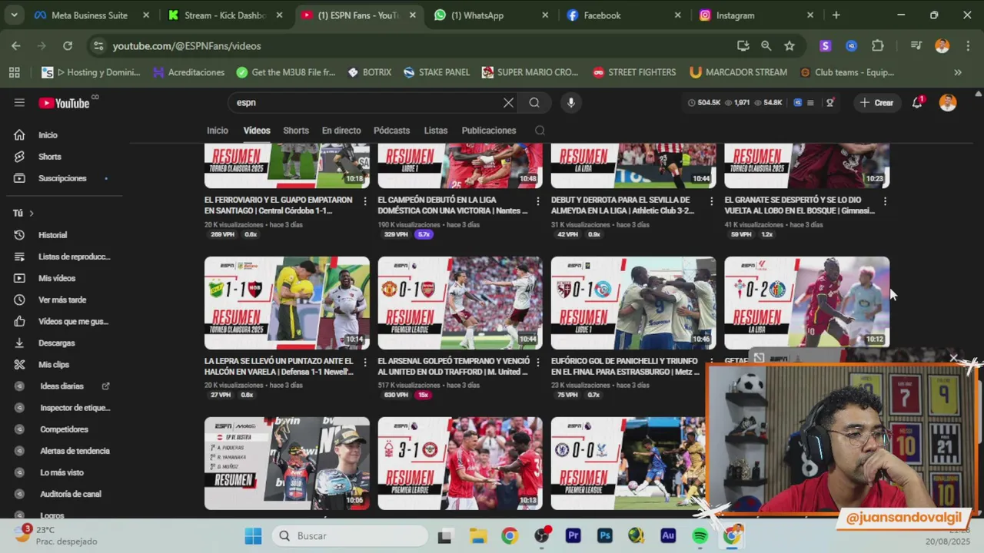Click the purple S extension icon

pyautogui.click(x=826, y=46)
